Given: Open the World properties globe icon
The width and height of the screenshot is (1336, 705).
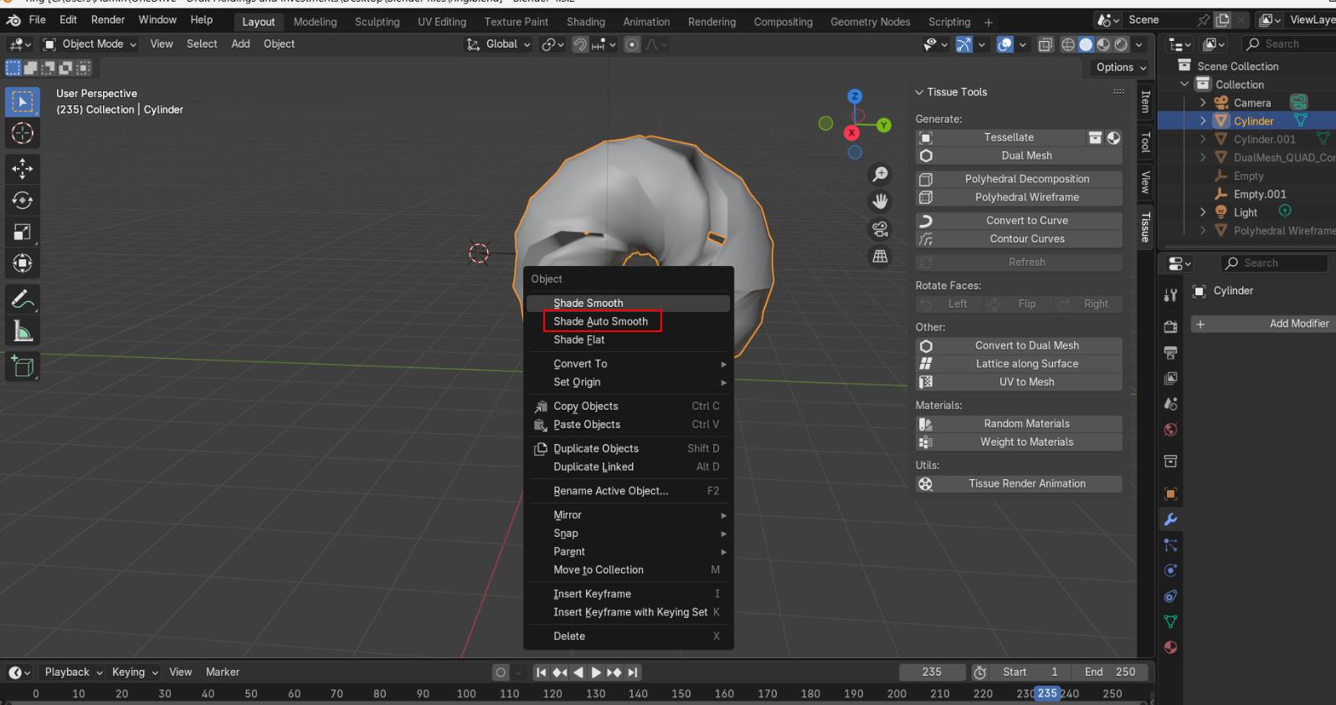Looking at the screenshot, I should (x=1171, y=430).
